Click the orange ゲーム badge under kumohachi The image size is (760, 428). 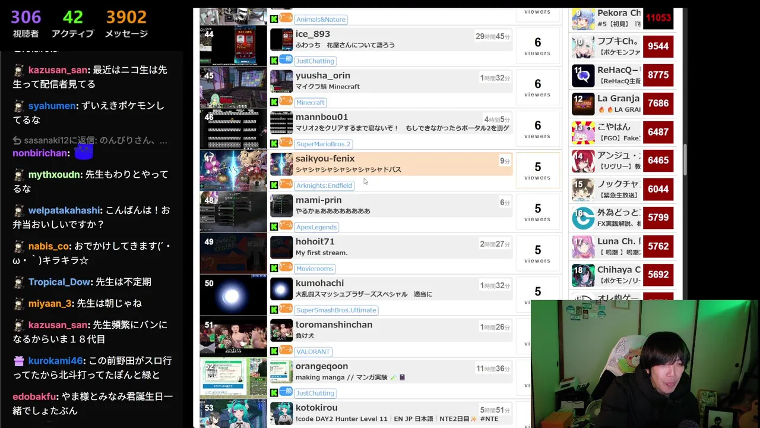[x=286, y=309]
